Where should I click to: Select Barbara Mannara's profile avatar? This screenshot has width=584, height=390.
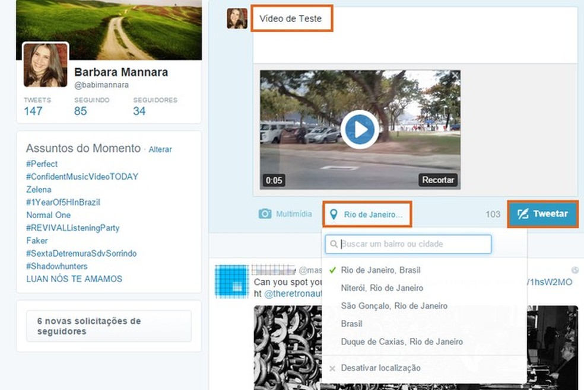coord(45,63)
